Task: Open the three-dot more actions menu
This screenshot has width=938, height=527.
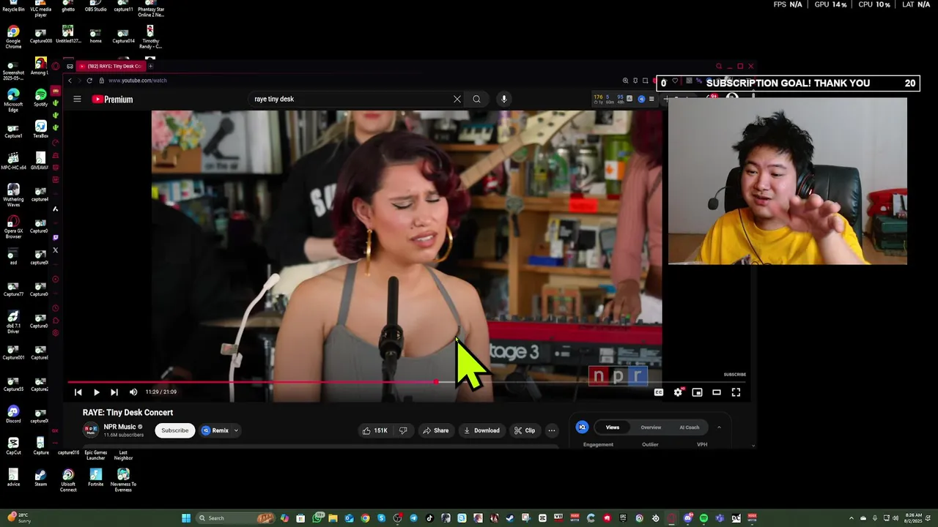Action: pos(552,430)
